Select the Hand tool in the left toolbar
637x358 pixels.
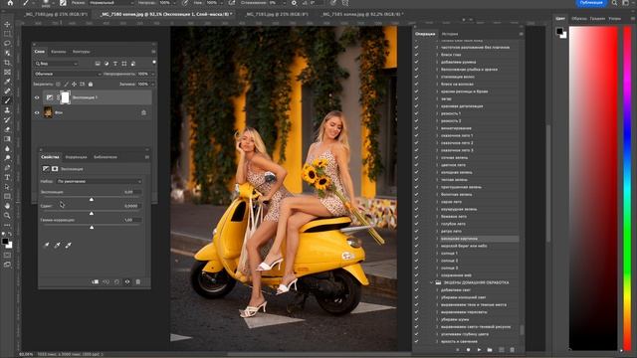7,206
